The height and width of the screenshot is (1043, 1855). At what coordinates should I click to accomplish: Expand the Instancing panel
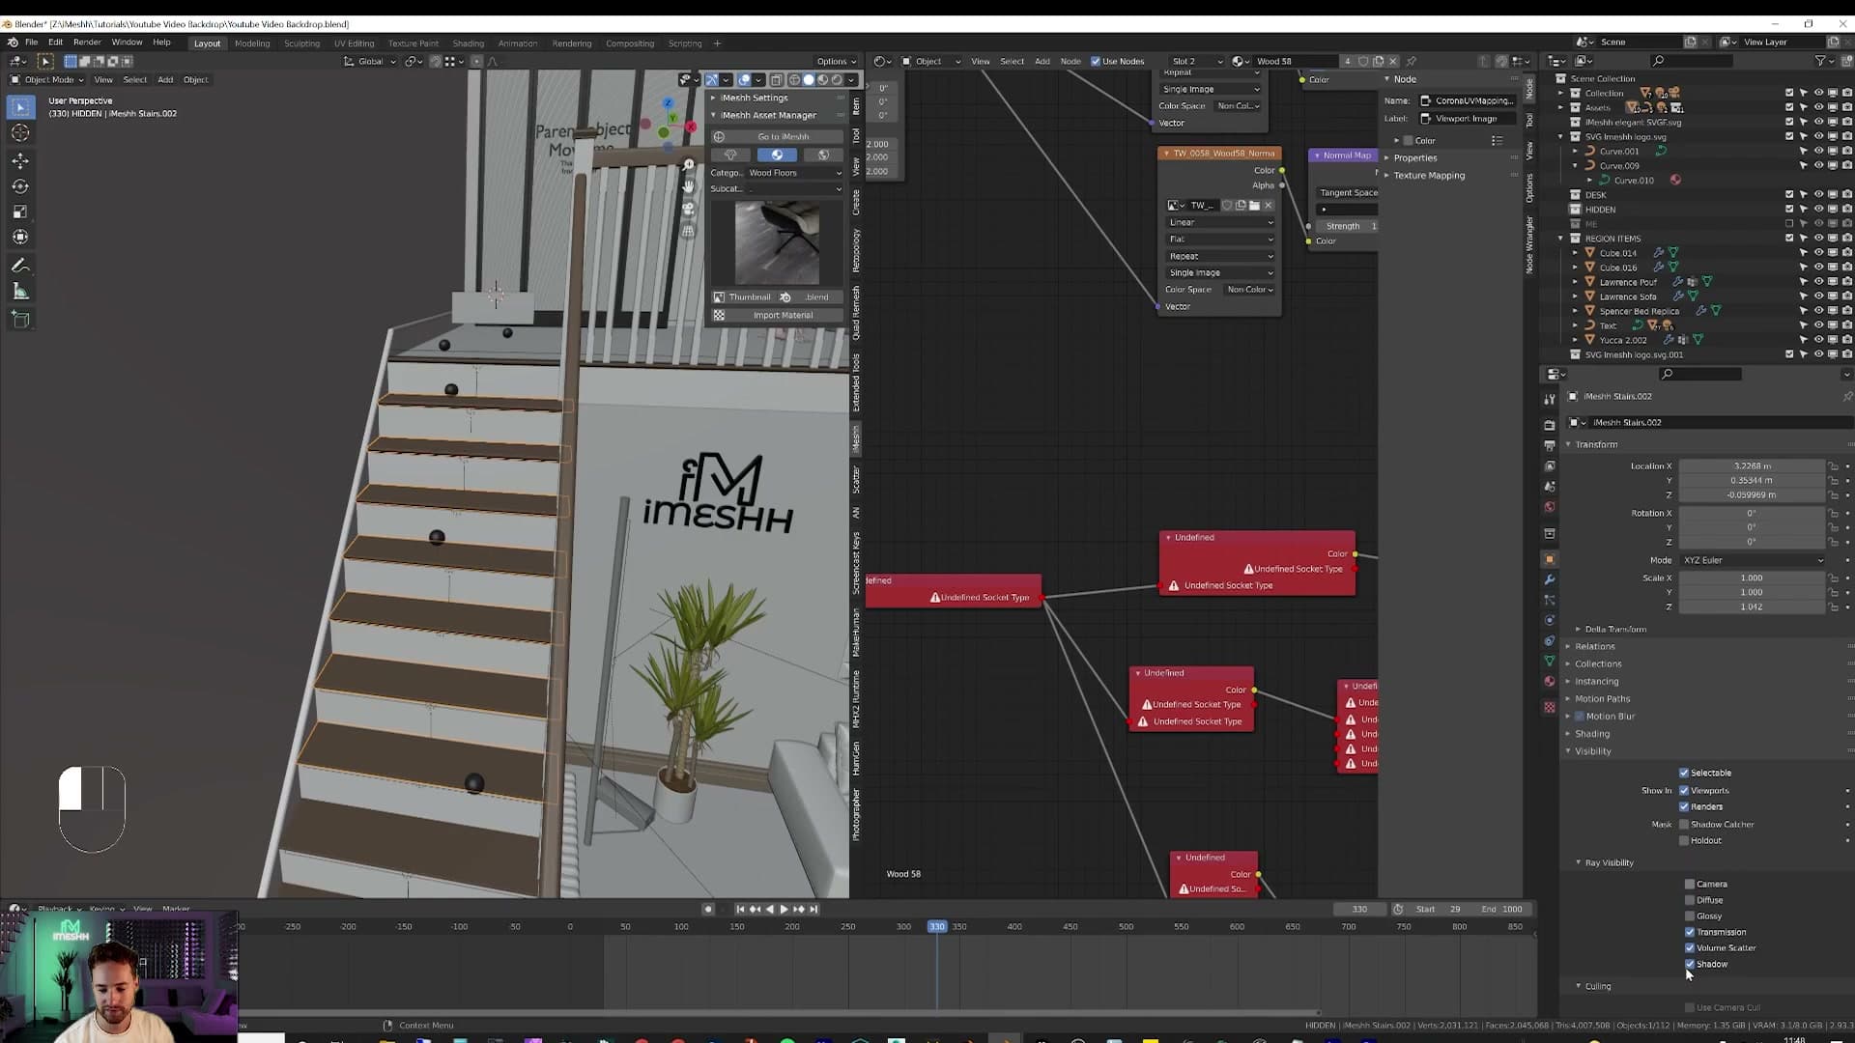pyautogui.click(x=1596, y=681)
